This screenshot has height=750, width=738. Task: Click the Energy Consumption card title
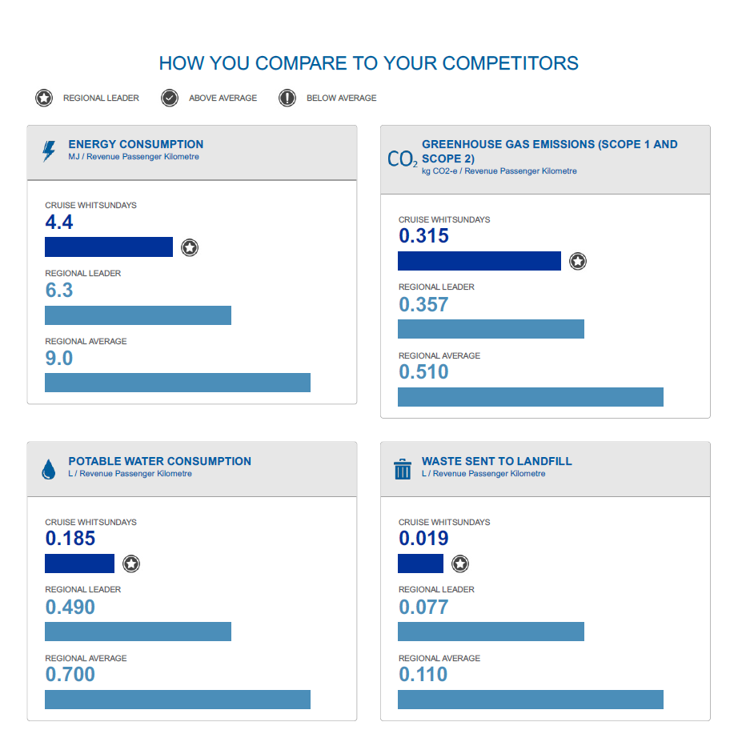click(136, 144)
